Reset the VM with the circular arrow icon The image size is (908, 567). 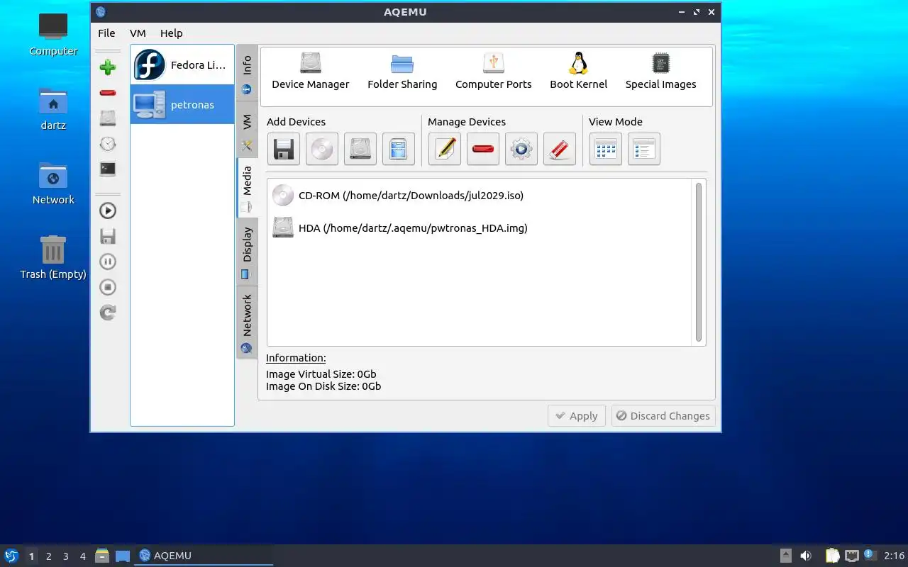tap(108, 313)
